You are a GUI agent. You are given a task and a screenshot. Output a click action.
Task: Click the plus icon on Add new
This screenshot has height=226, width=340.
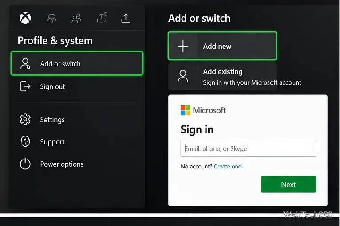(183, 46)
